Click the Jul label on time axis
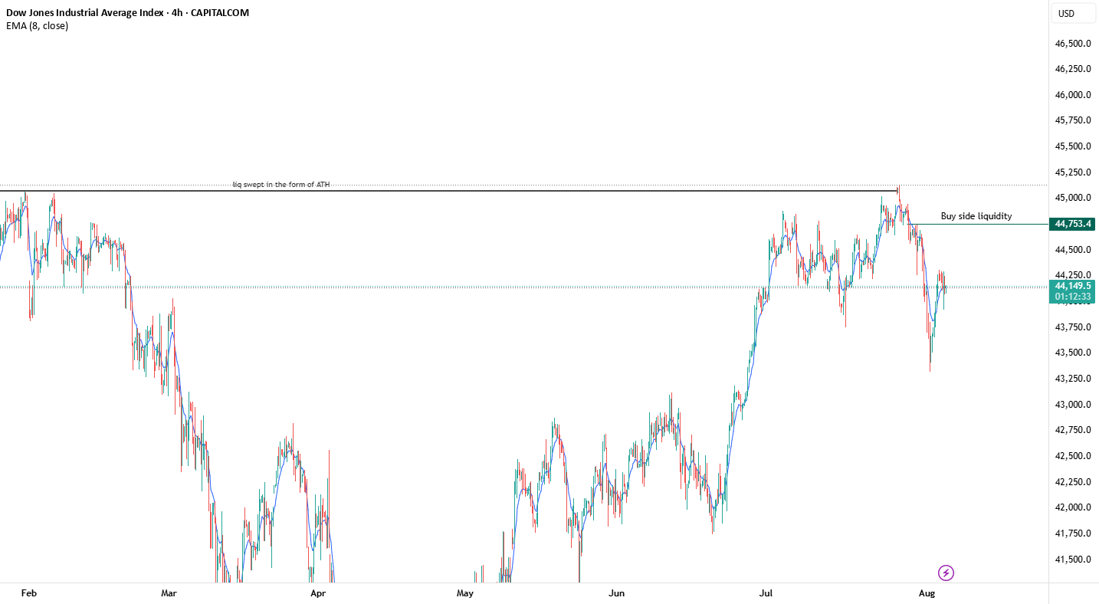Screen dimensions: 1099x604 click(766, 593)
